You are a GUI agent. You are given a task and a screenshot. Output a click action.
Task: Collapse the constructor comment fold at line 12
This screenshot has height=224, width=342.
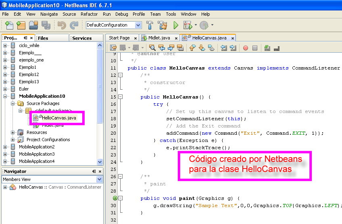pos(121,75)
